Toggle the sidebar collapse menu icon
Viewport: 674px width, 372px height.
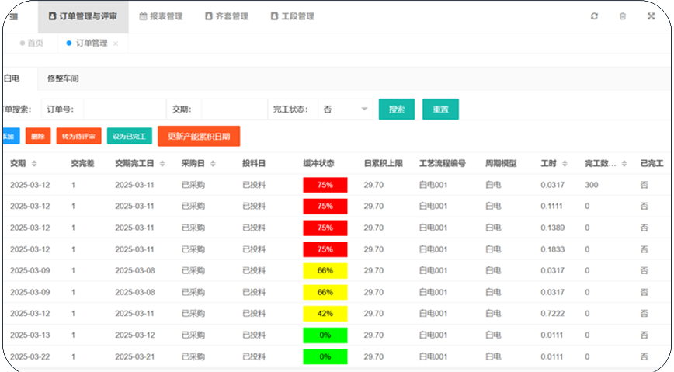coord(14,17)
